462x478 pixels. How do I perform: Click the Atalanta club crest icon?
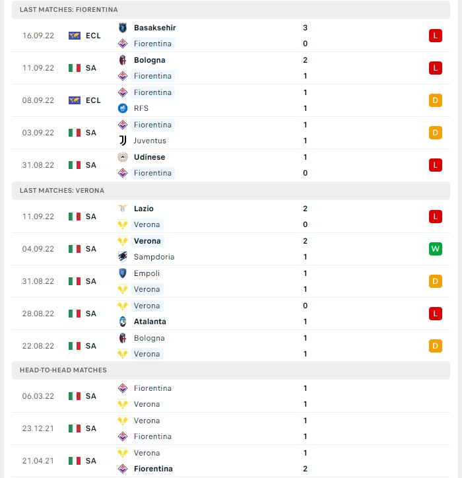(x=123, y=322)
